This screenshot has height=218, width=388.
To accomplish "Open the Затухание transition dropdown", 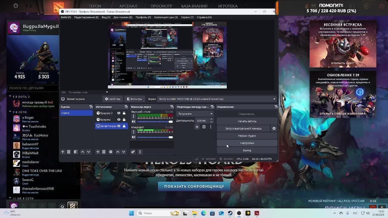I will click(x=195, y=114).
